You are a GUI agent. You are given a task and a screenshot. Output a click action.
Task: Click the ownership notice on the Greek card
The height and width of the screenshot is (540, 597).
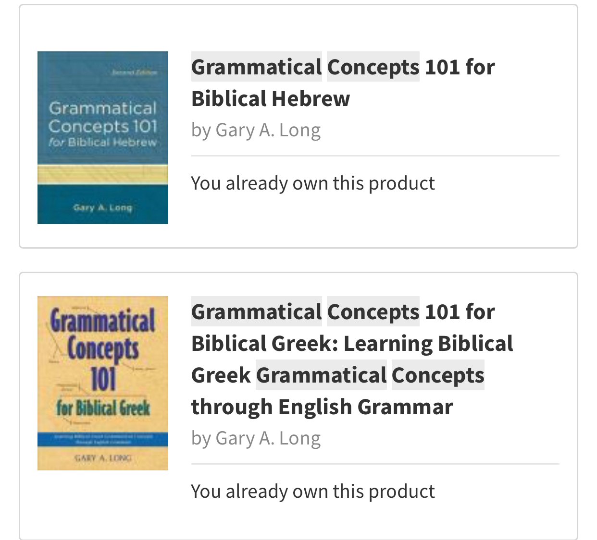[x=313, y=492]
